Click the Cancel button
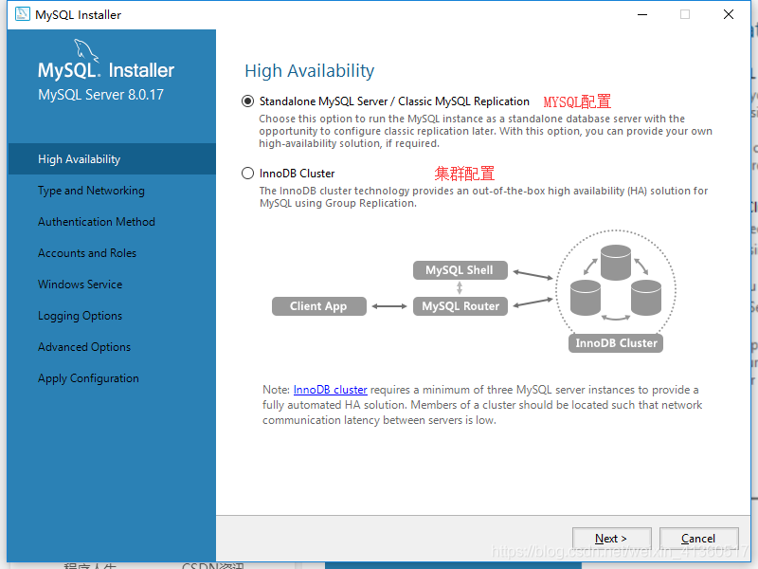Screen dimensions: 758x569 coord(698,538)
